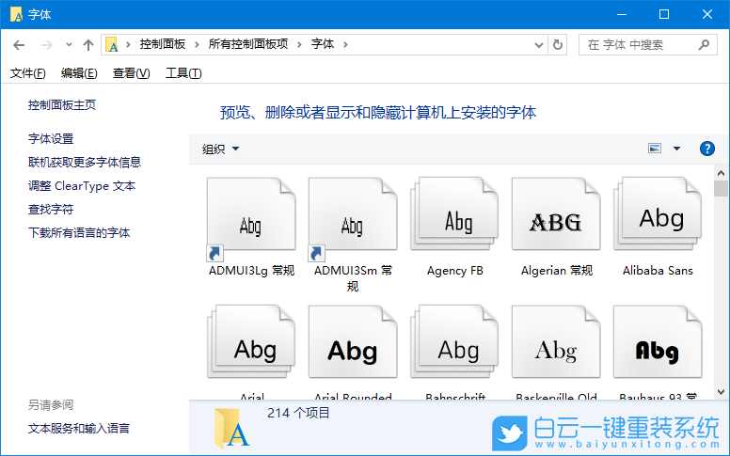Click 下载所有语言的字体 link
Viewport: 730px width, 456px height.
(79, 232)
